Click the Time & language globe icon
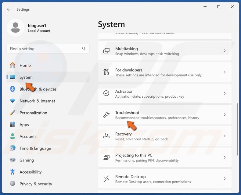This screenshot has height=195, width=241. pyautogui.click(x=13, y=148)
